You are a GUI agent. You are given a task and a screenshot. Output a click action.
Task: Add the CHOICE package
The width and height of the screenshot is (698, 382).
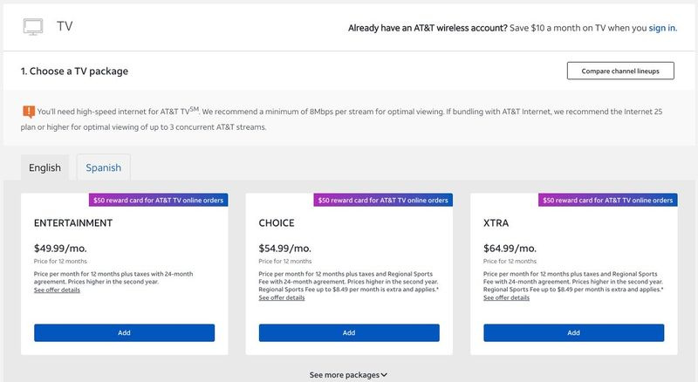click(349, 332)
